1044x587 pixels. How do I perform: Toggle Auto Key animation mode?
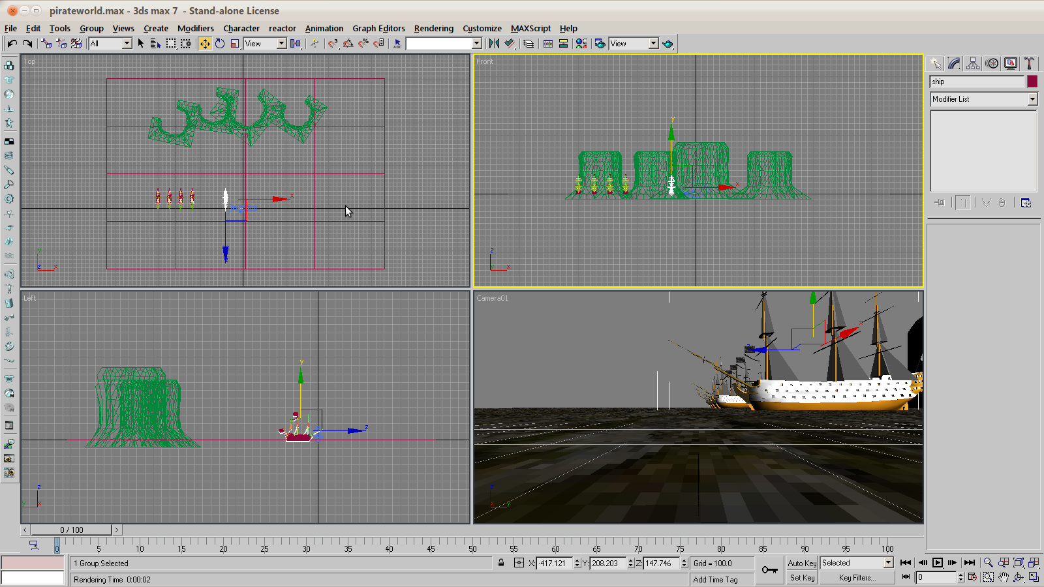coord(802,563)
